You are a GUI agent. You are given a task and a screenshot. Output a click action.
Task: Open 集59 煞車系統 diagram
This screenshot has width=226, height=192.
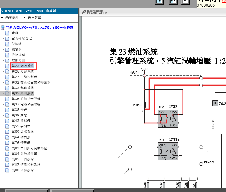pos(23,132)
